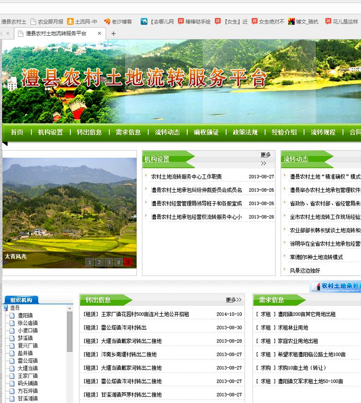Open a new browser tab with plus

pos(113,33)
